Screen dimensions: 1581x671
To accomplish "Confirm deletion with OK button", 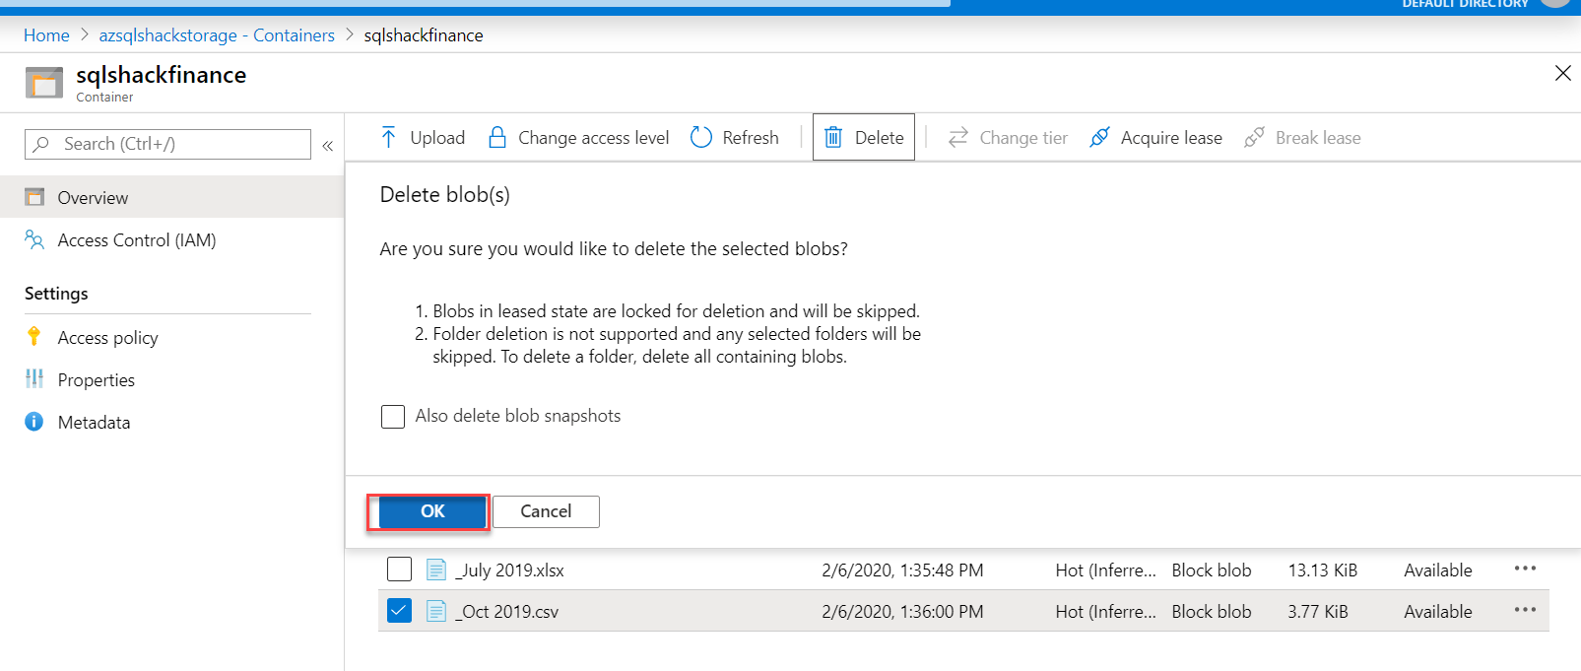I will coord(432,511).
